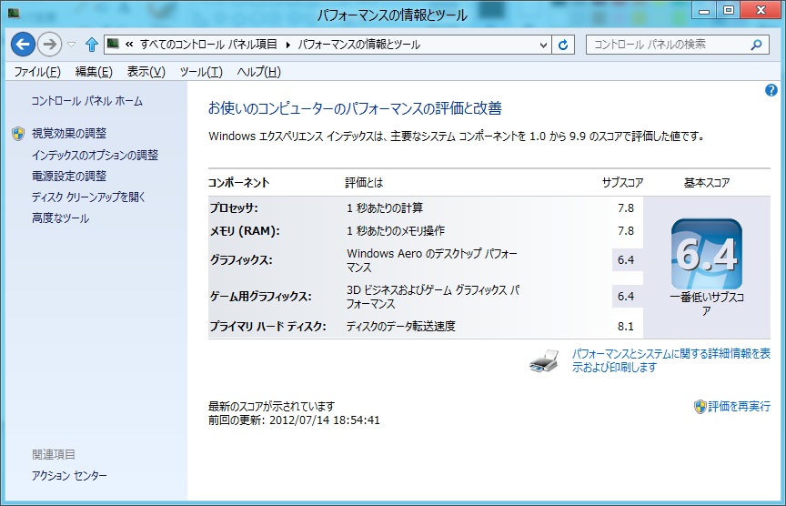786x506 pixels.
Task: Go back with the blue Back arrow
Action: tap(23, 45)
